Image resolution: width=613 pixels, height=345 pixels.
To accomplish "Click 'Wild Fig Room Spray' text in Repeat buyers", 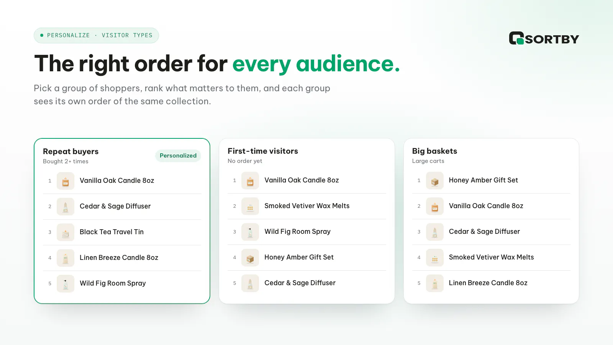I will pyautogui.click(x=113, y=283).
